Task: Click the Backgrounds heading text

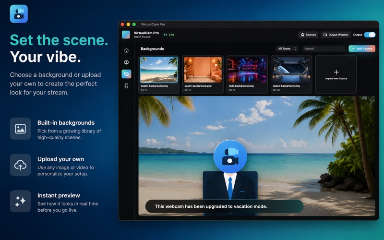Action: (x=152, y=49)
